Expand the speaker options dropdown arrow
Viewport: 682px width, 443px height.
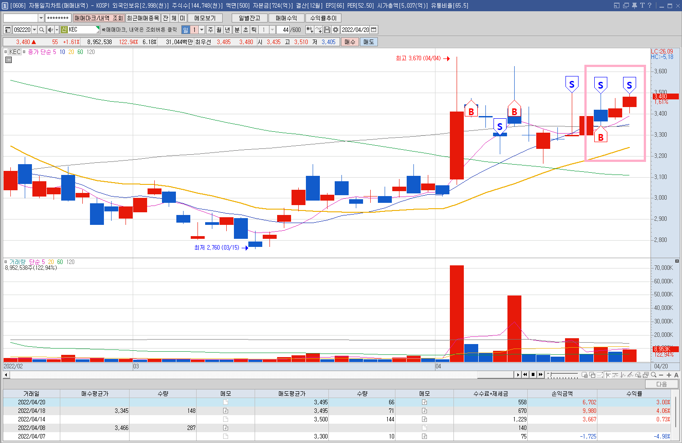click(x=57, y=30)
